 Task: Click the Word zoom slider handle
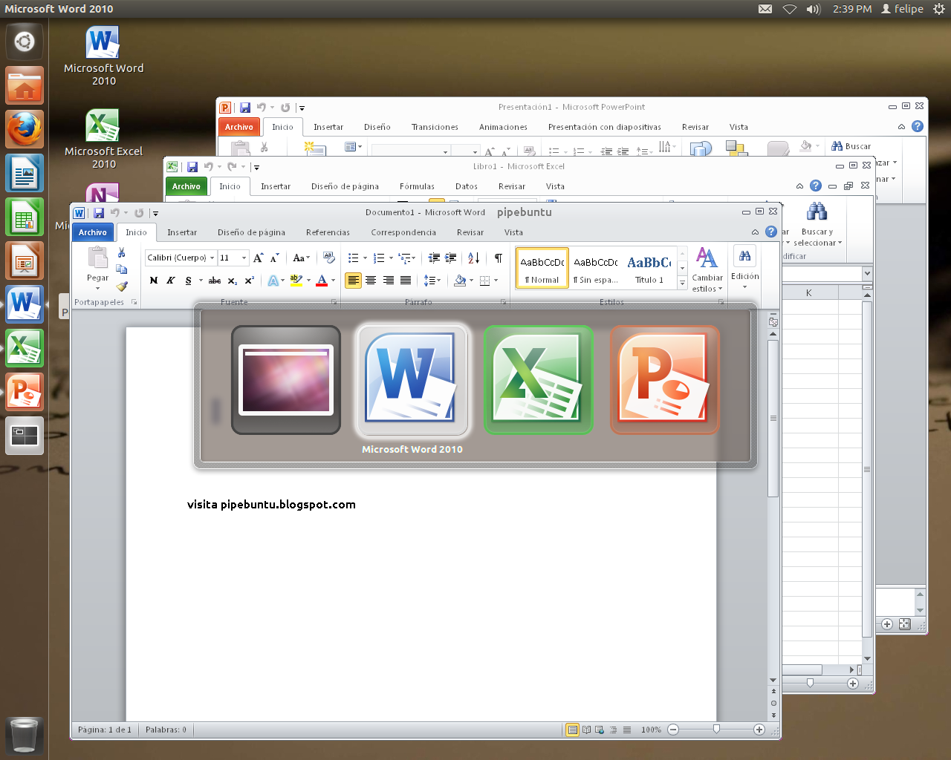coord(716,730)
